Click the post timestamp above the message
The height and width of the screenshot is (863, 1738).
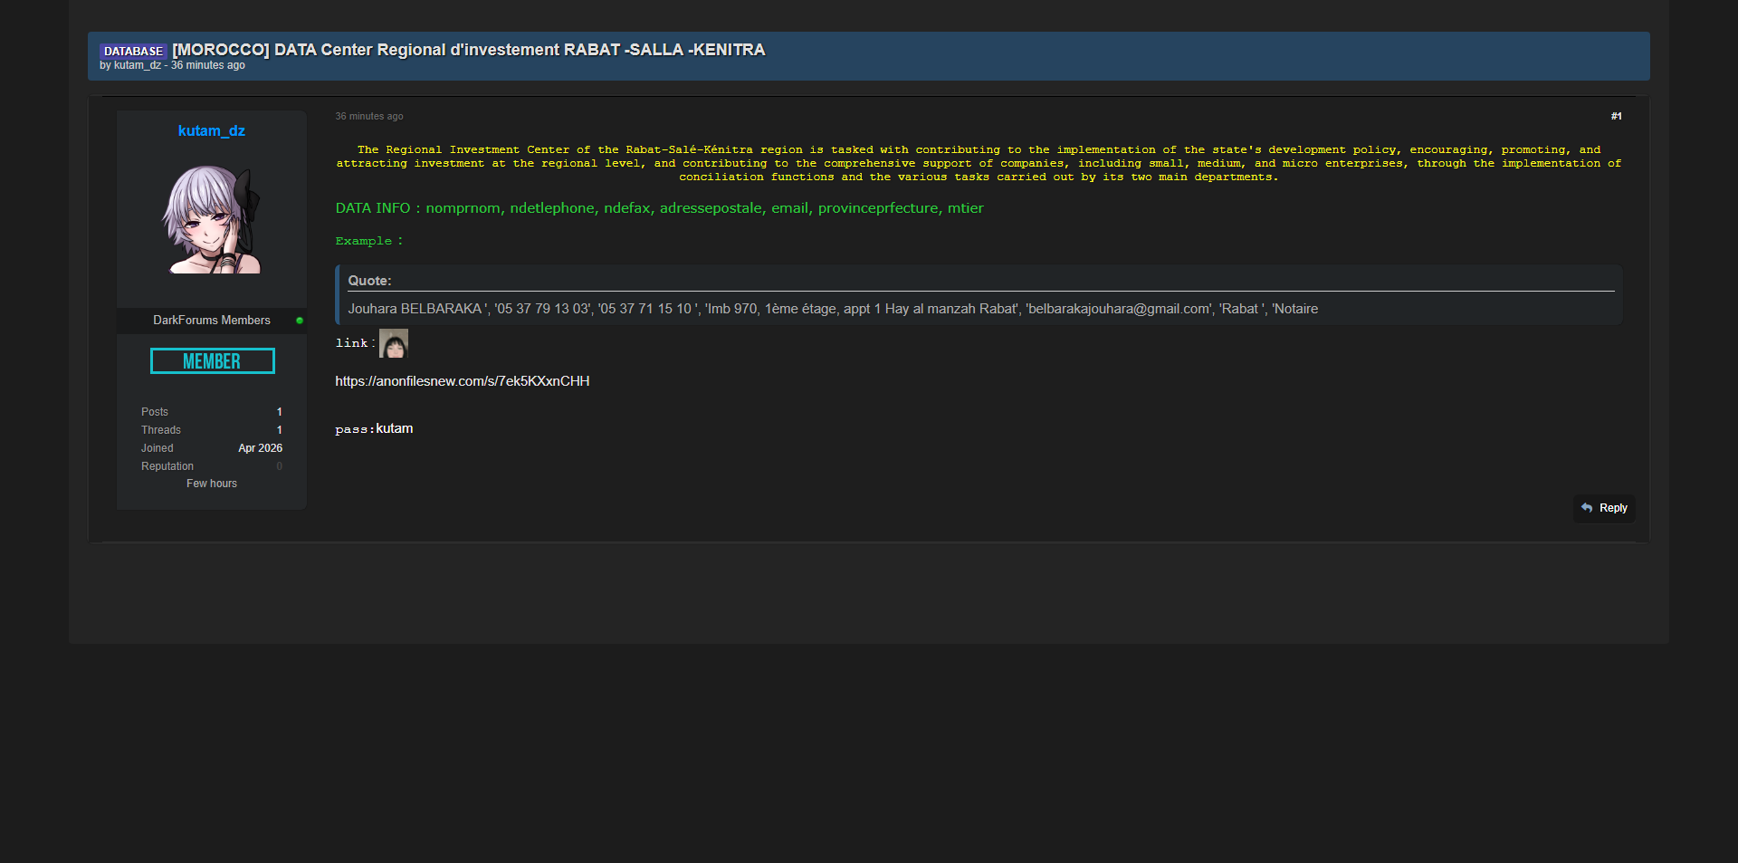click(369, 116)
